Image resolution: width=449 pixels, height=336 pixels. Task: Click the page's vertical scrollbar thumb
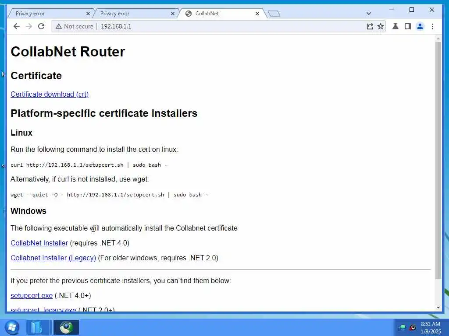(x=438, y=160)
